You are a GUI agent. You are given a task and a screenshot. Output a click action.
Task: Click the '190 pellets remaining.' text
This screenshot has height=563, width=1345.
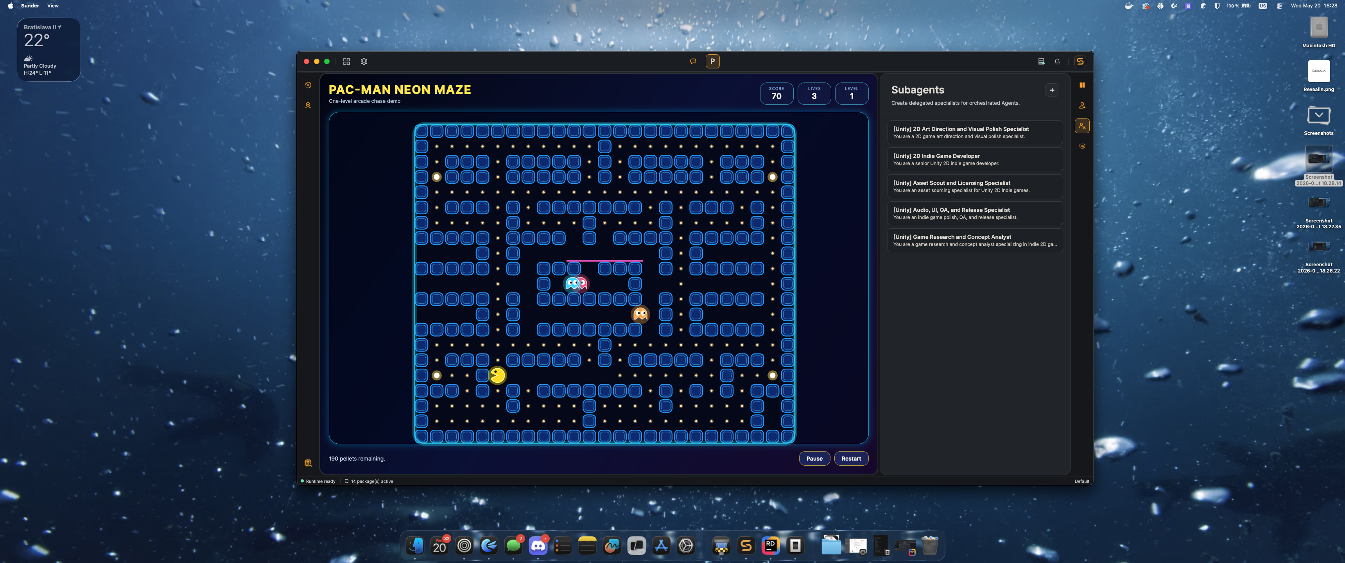click(357, 459)
